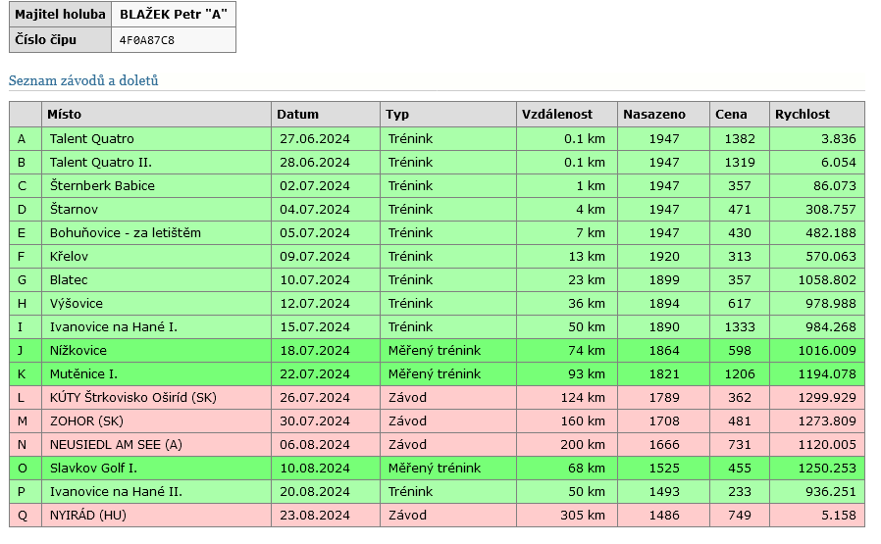Click the Slavkov Golf I. location

click(93, 468)
